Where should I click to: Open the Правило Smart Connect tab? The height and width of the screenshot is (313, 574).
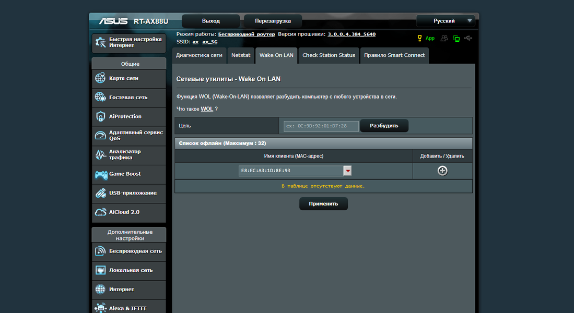click(x=394, y=55)
